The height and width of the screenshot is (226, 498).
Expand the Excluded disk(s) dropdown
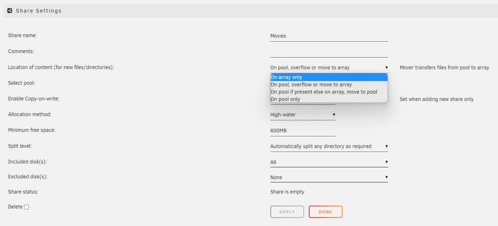[329, 177]
